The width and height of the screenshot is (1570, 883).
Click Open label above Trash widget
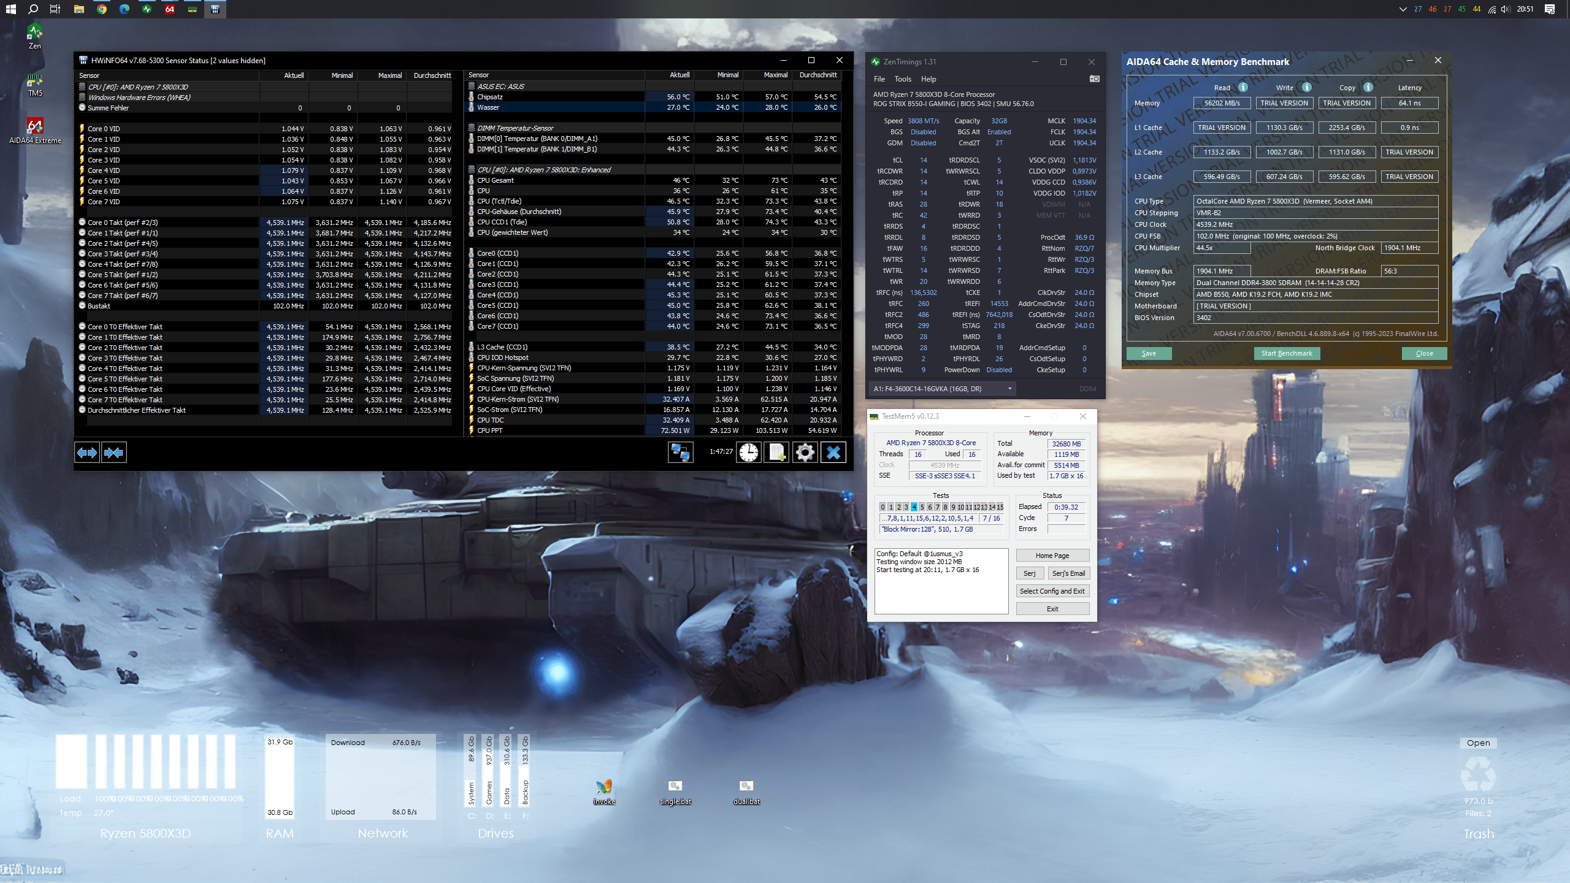click(x=1478, y=743)
